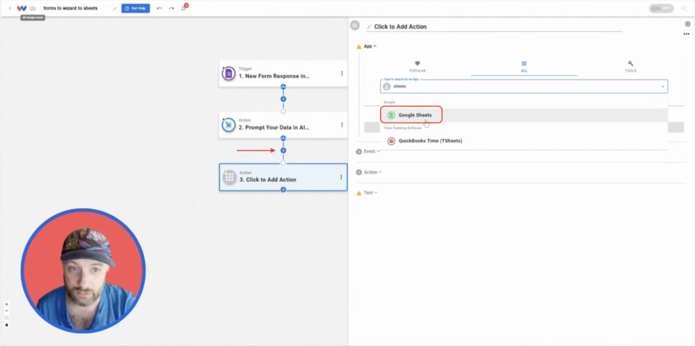Open the more options ellipsis in side panel
Screen dimensions: 695x346
[x=687, y=34]
